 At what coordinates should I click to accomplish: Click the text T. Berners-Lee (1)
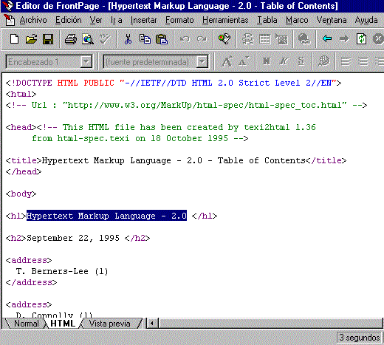tap(62, 271)
